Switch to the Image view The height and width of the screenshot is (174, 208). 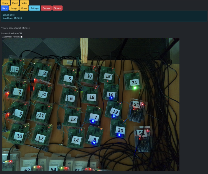[x=14, y=8]
